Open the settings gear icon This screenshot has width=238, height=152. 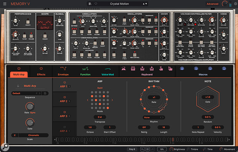[x=236, y=4]
